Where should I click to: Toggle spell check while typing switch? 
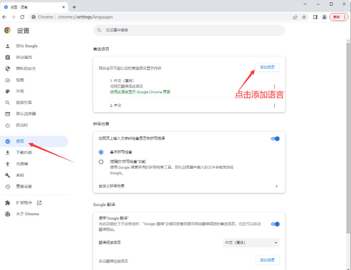click(275, 139)
